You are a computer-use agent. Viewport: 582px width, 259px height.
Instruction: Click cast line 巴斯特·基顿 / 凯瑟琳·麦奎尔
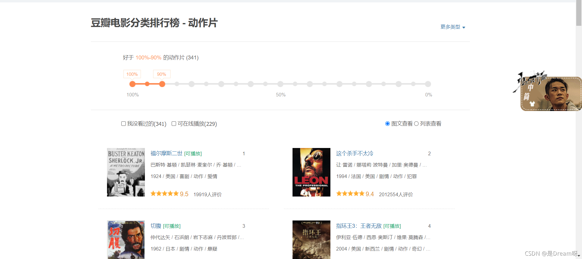tap(196, 165)
